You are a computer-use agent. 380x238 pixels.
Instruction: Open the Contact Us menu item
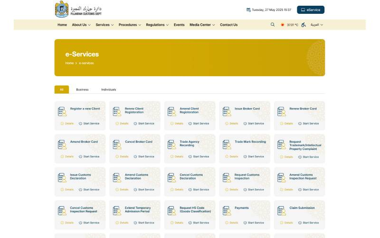click(x=228, y=25)
